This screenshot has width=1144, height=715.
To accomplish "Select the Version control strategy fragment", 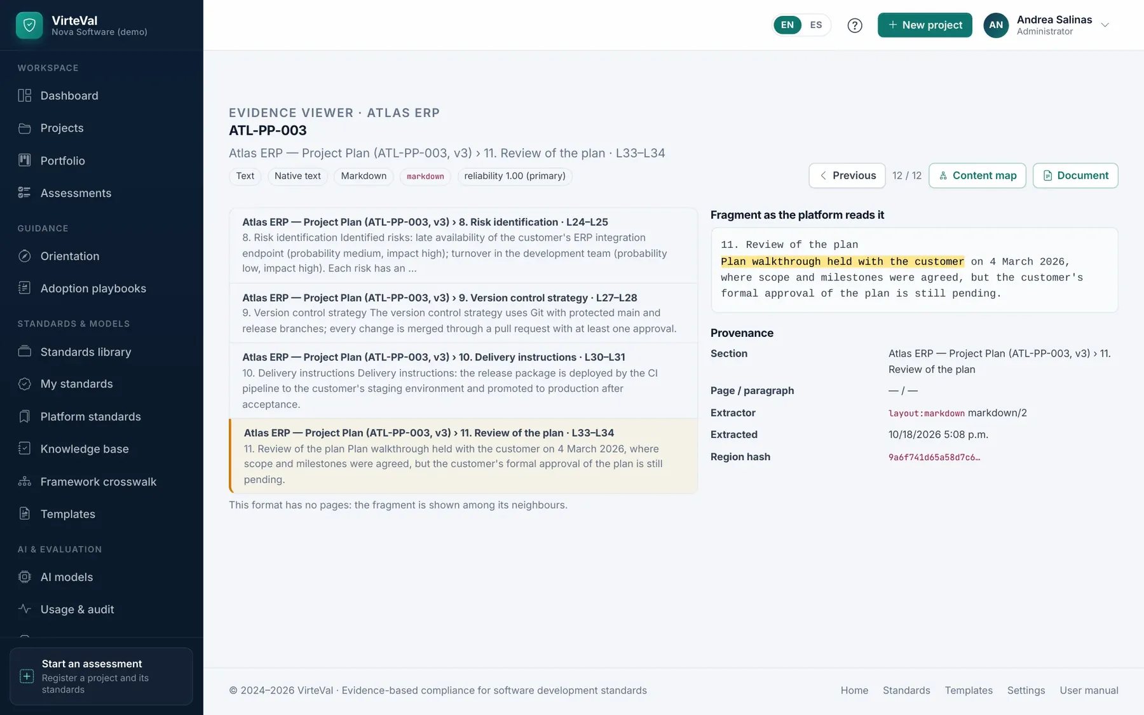I will pyautogui.click(x=463, y=313).
